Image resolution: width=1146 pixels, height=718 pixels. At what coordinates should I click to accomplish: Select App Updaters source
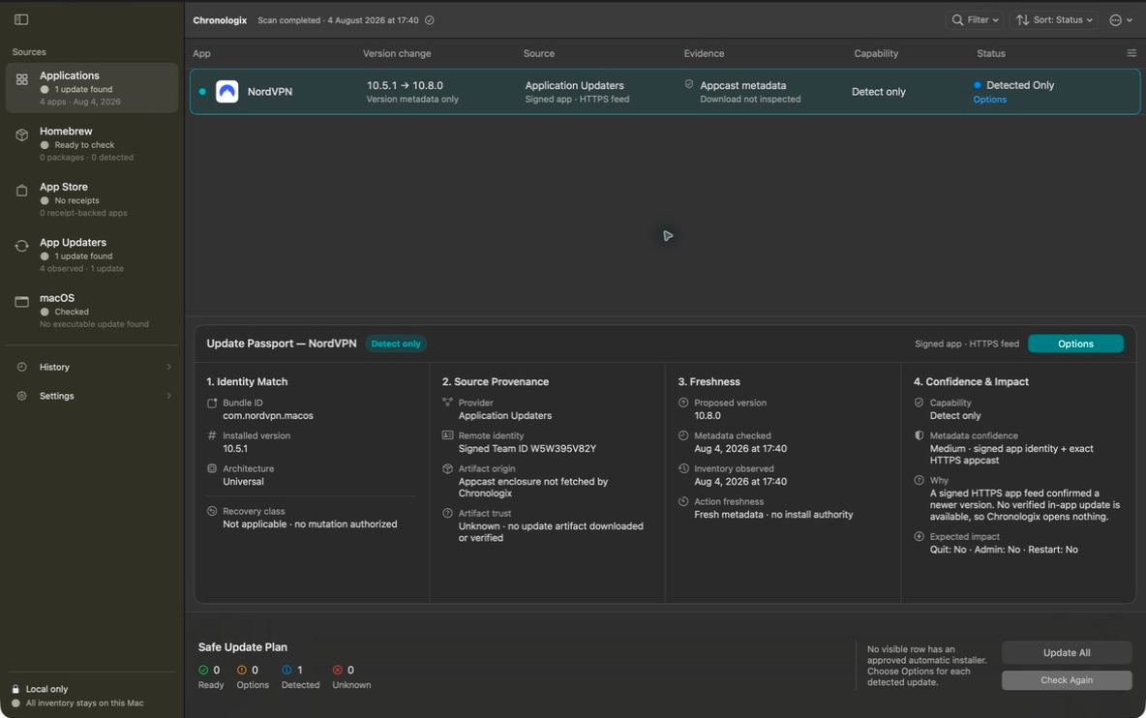(x=91, y=254)
